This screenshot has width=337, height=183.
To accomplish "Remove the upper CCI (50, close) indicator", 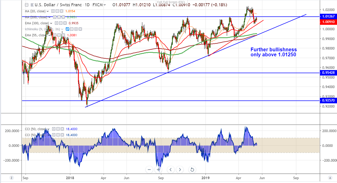I will [62, 129].
